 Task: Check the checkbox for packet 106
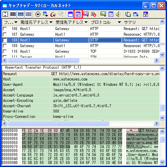click(5, 29)
